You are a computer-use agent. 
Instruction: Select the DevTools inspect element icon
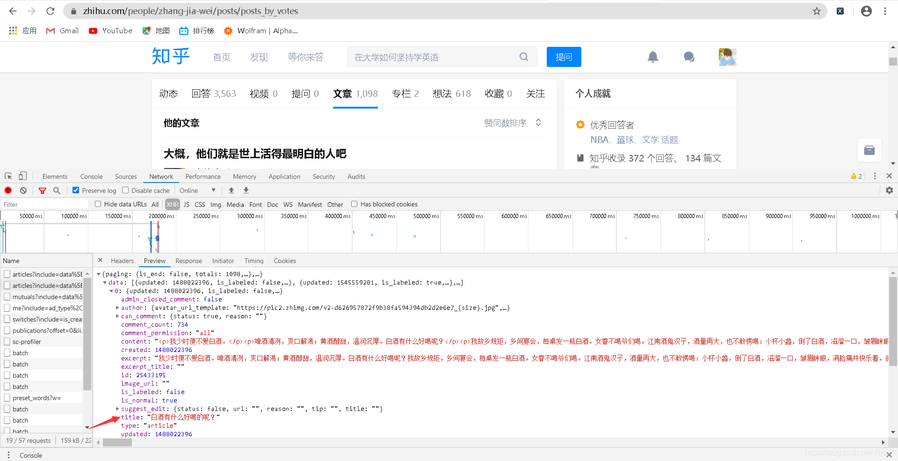coord(8,176)
